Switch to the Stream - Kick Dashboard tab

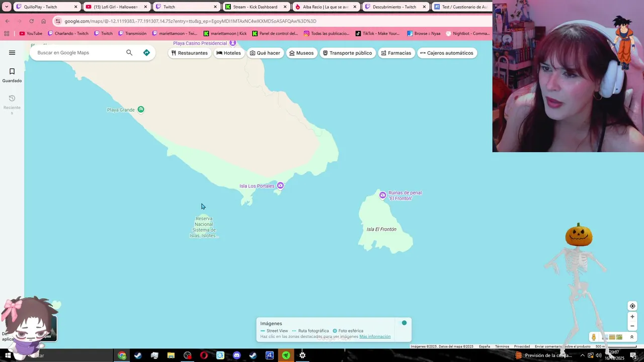255,7
